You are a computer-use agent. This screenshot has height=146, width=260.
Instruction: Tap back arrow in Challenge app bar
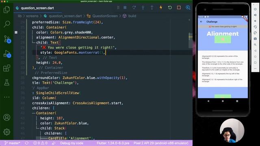(x=201, y=21)
